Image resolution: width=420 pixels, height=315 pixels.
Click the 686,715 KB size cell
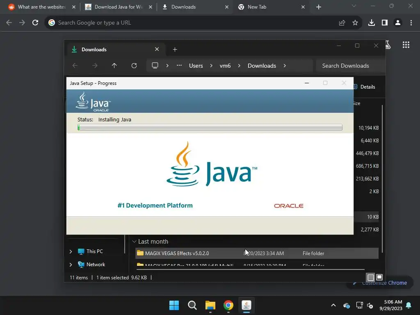(x=367, y=166)
